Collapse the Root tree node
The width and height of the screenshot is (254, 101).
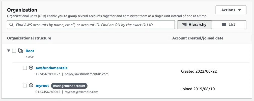(9, 51)
